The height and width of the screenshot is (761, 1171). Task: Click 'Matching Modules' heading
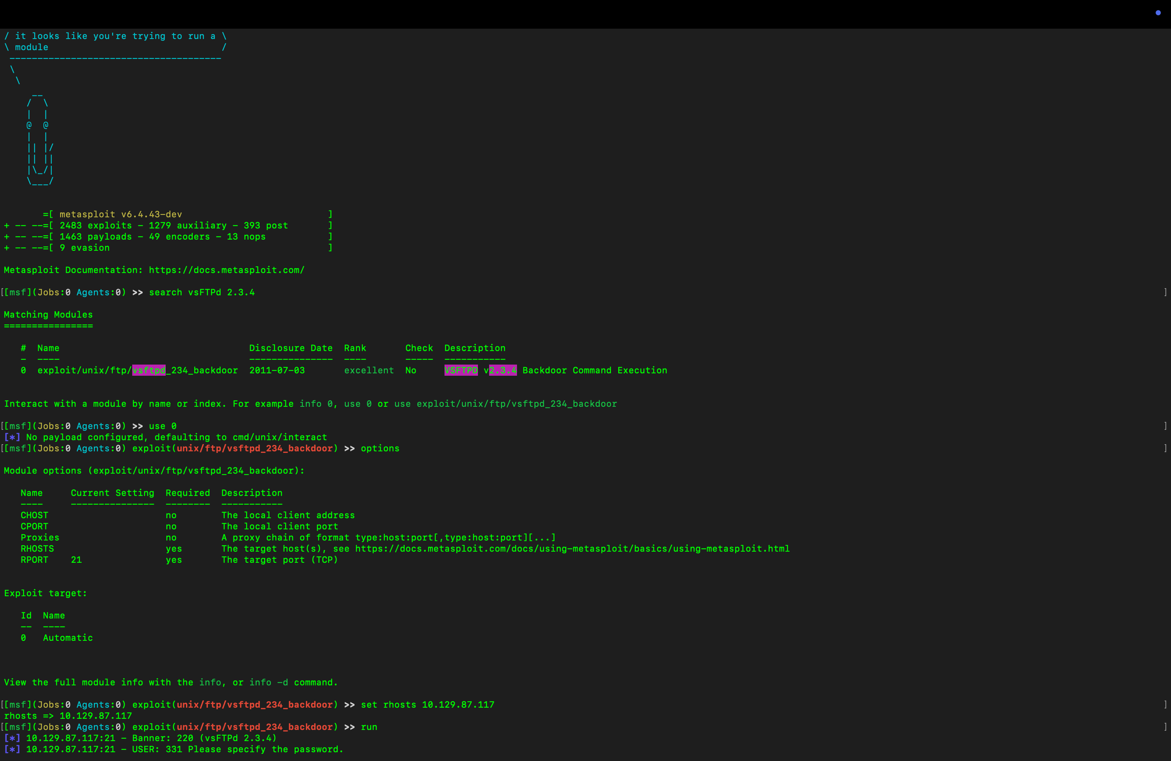48,314
